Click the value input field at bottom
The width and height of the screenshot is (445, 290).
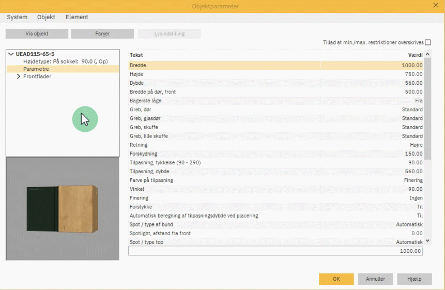click(275, 251)
